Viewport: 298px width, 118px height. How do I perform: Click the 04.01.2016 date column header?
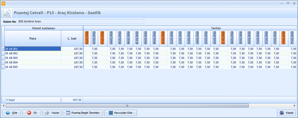pyautogui.click(x=111, y=38)
